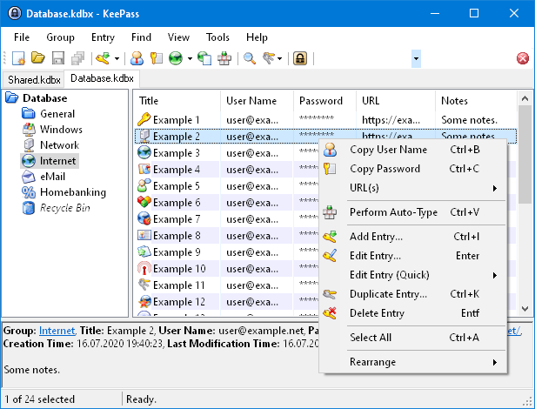535x409 pixels.
Task: Expand the Rearrange submenu
Action: point(413,362)
